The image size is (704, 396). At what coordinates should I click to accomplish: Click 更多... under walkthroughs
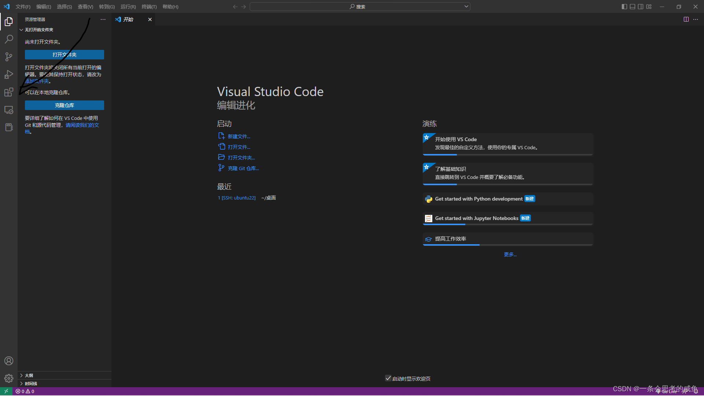(x=510, y=254)
